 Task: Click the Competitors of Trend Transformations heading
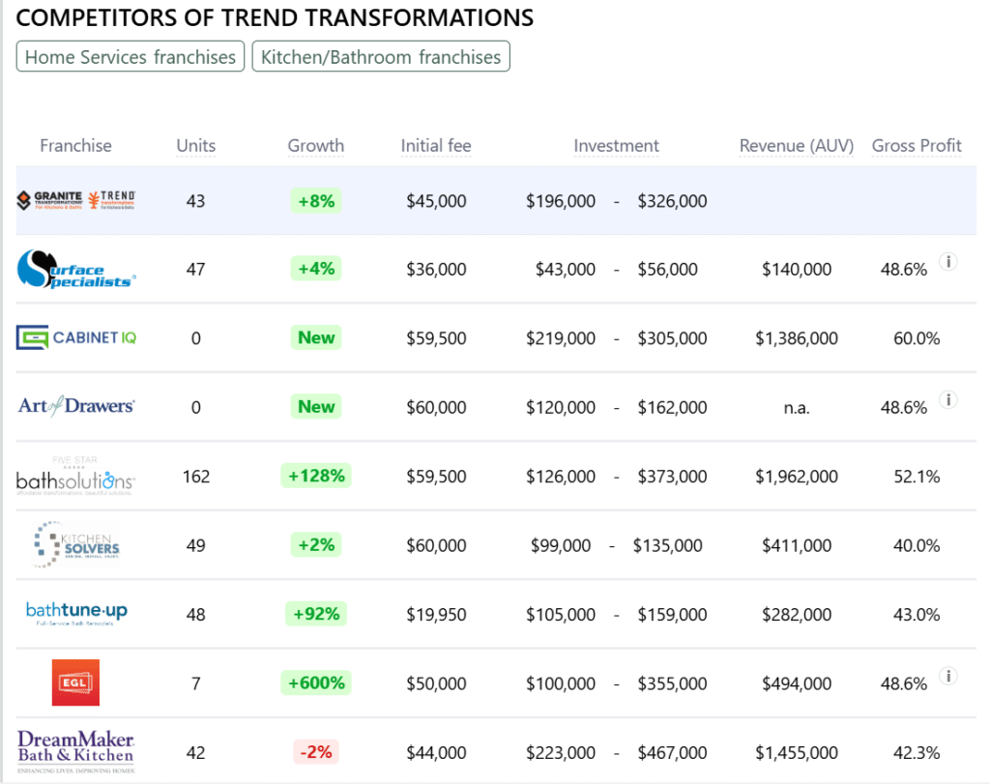(275, 17)
